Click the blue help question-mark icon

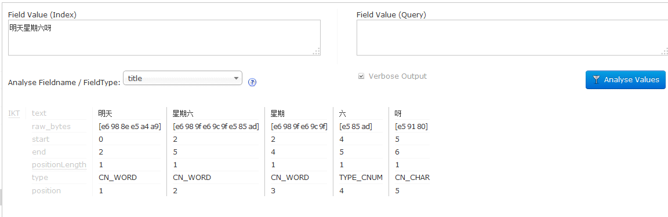coord(252,83)
